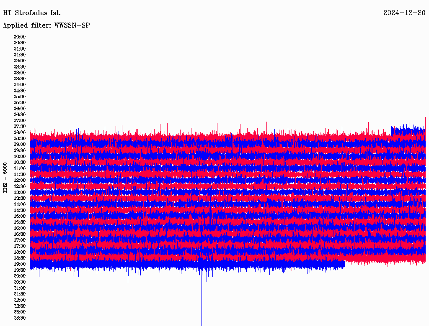Click the '06:00' time label
The width and height of the screenshot is (429, 326).
(20, 109)
